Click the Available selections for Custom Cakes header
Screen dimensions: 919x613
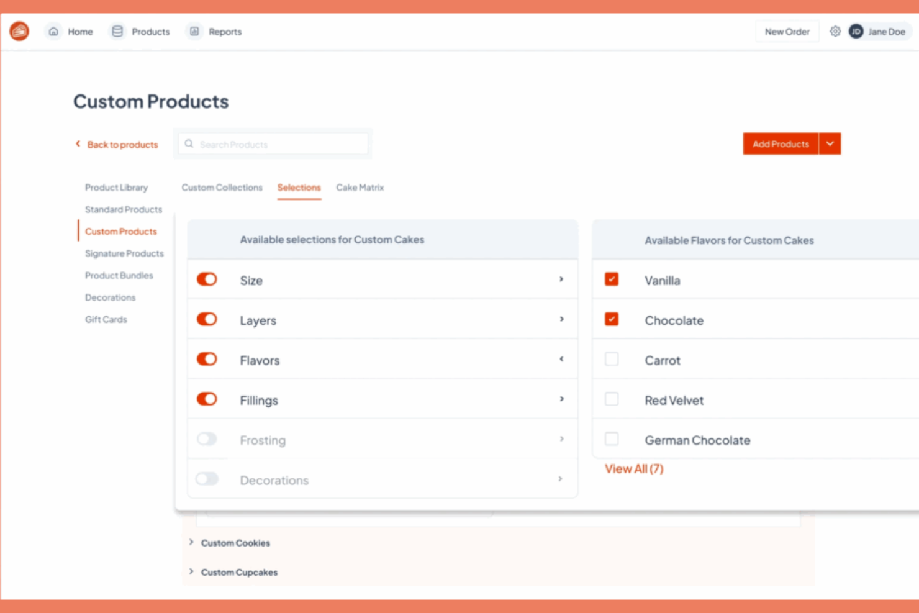pyautogui.click(x=332, y=240)
